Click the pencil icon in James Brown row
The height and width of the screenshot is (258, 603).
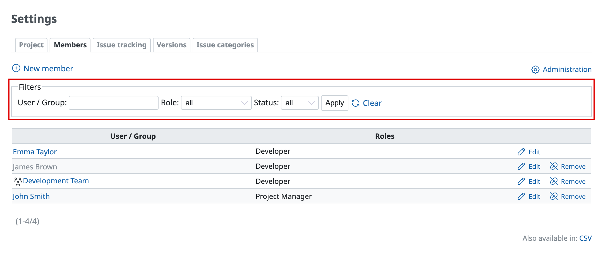tap(521, 166)
